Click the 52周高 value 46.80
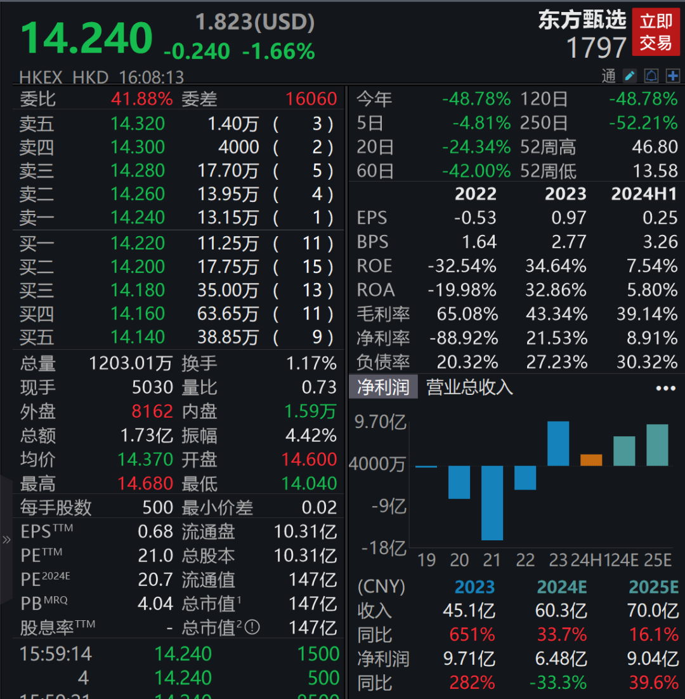The width and height of the screenshot is (685, 699). [x=655, y=147]
